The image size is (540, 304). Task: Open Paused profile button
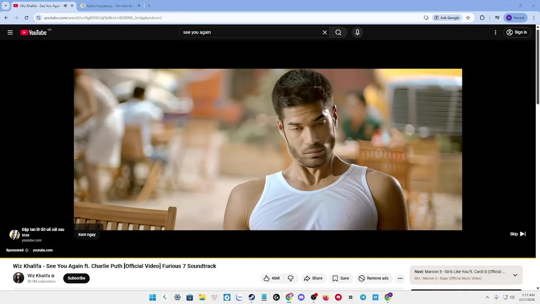(x=516, y=18)
